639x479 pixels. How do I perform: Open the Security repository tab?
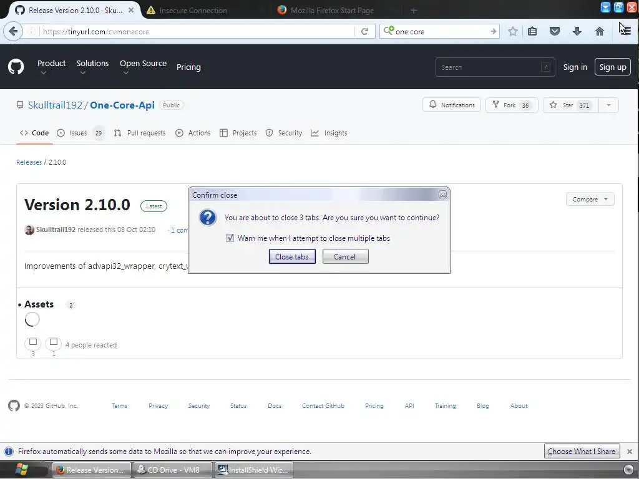pyautogui.click(x=284, y=133)
